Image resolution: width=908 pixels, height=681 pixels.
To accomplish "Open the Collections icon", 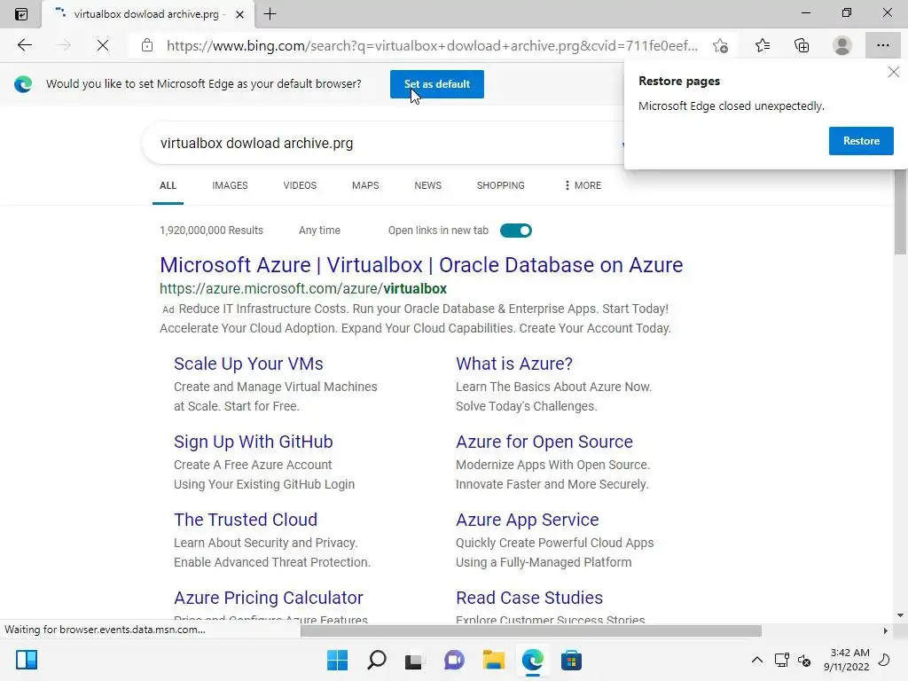I will coord(802,45).
